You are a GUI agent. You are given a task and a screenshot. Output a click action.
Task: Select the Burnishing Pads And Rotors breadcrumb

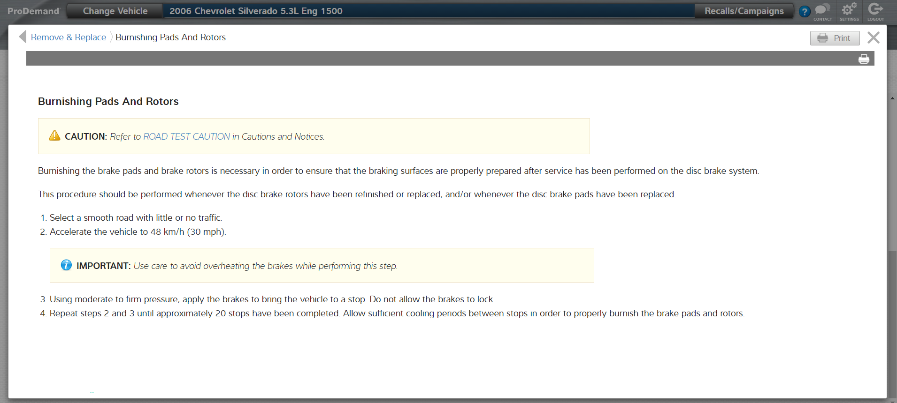tap(170, 37)
